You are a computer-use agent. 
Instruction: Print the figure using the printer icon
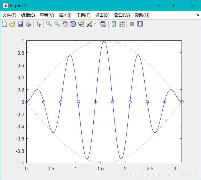click(x=28, y=24)
